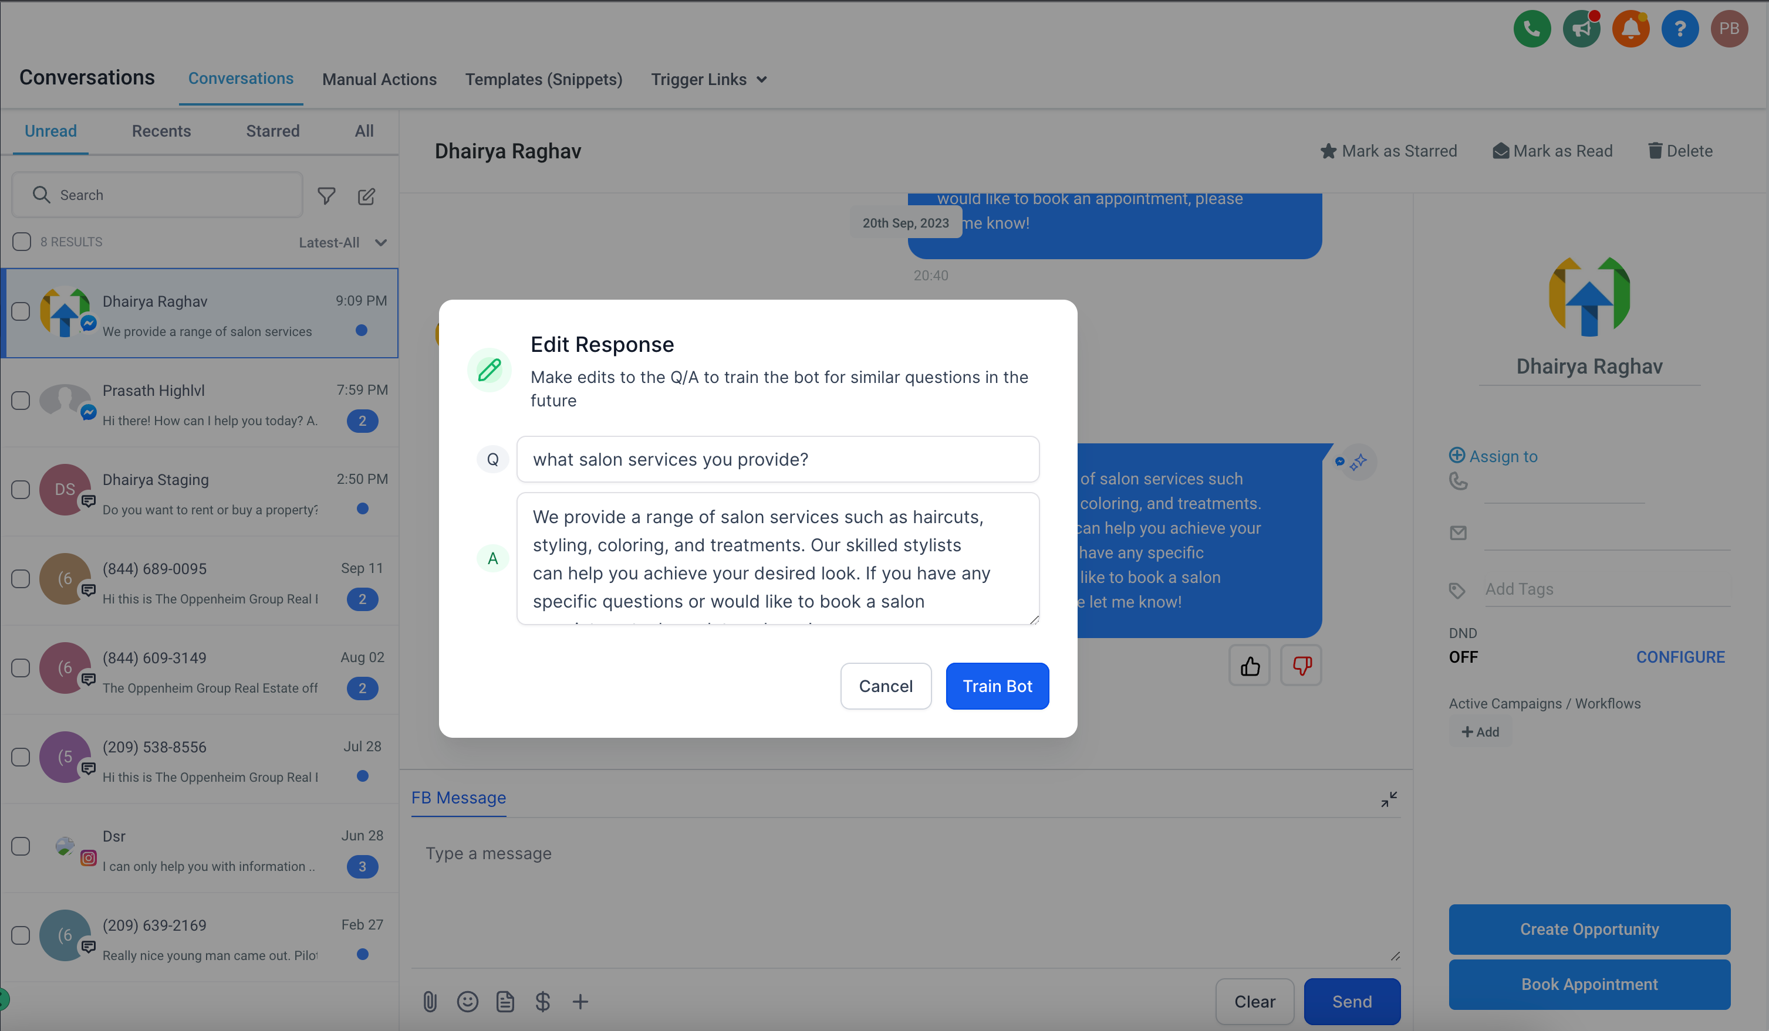Click the dollar sign payment icon
Image resolution: width=1769 pixels, height=1031 pixels.
pos(544,1001)
